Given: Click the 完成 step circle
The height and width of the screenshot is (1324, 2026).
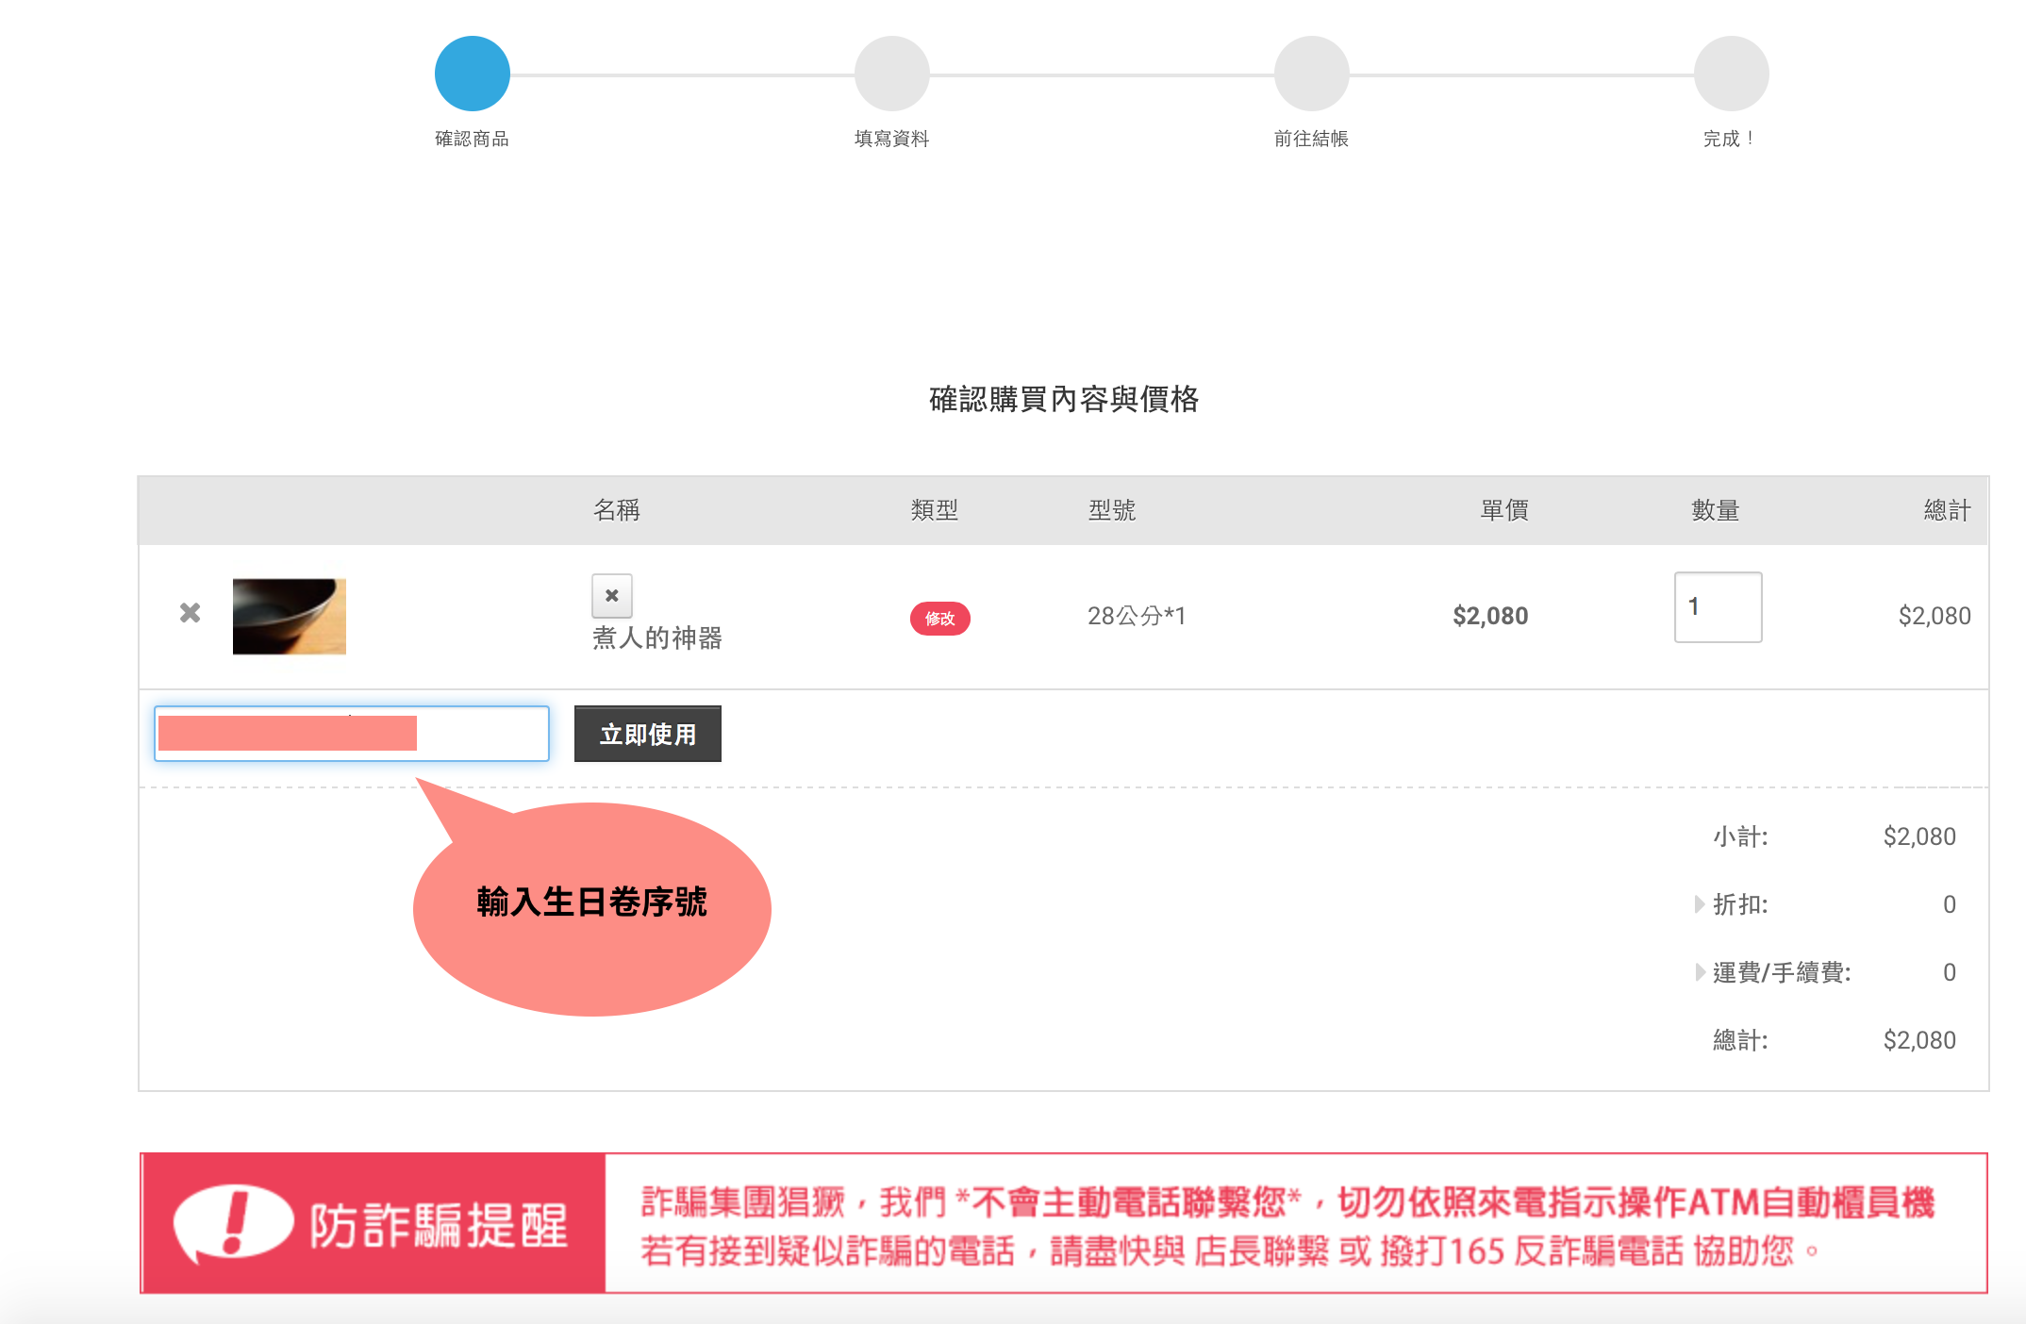Looking at the screenshot, I should coord(1731,74).
